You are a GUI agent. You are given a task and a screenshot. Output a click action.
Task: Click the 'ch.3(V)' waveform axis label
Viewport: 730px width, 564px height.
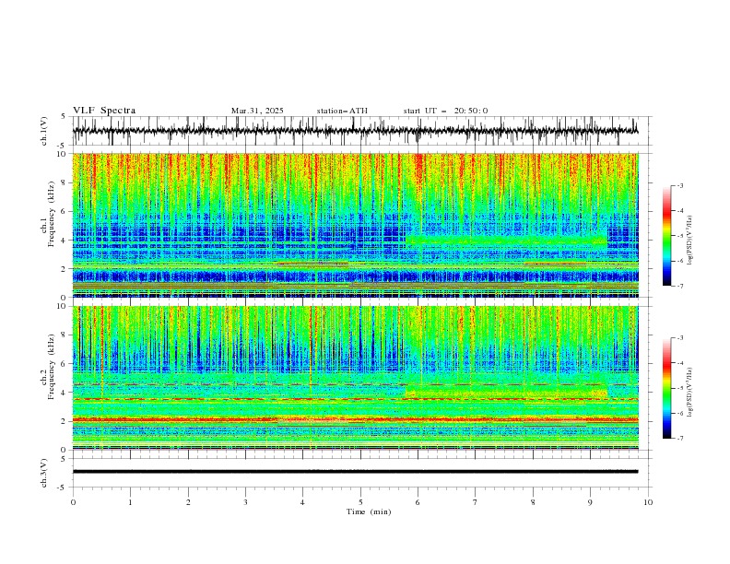coord(43,473)
